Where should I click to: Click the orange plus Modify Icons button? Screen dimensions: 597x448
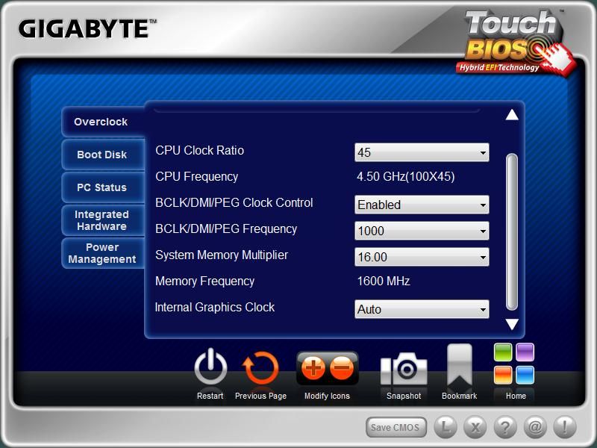pos(313,367)
